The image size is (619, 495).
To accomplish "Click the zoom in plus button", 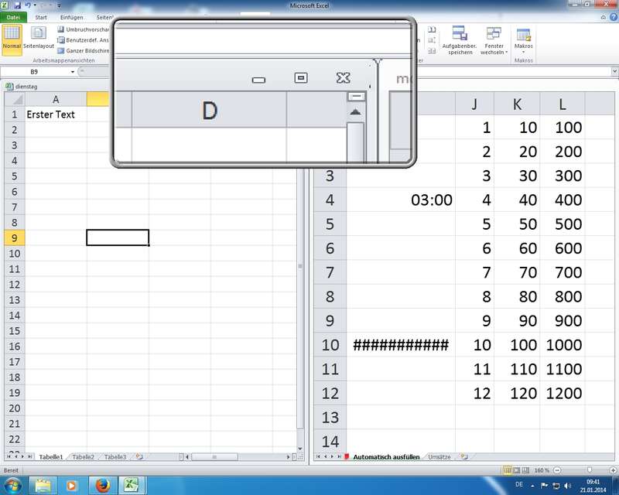I will click(613, 470).
